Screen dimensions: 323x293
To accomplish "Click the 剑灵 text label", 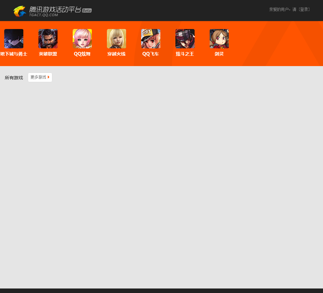I will (x=219, y=54).
